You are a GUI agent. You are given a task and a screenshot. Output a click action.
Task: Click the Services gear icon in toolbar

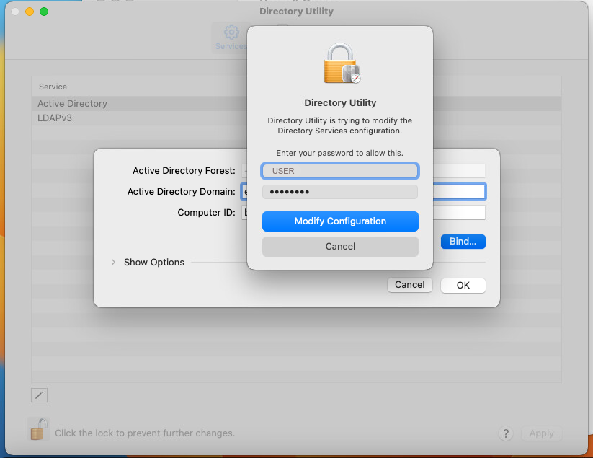pyautogui.click(x=231, y=33)
